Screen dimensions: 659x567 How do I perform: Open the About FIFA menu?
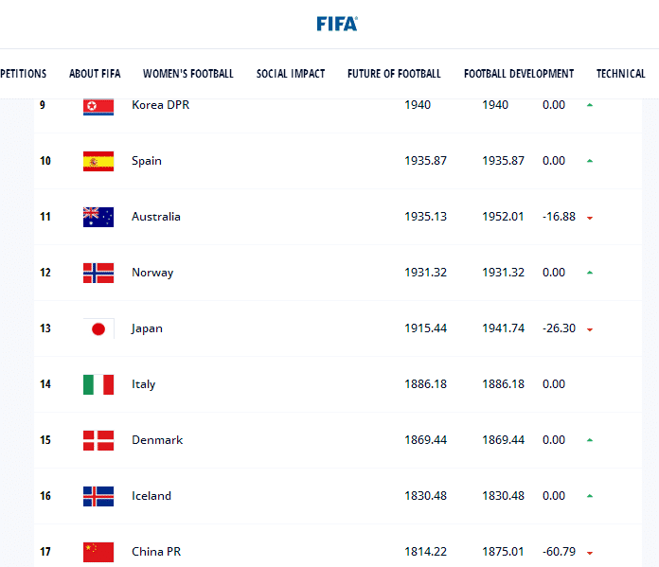click(95, 74)
